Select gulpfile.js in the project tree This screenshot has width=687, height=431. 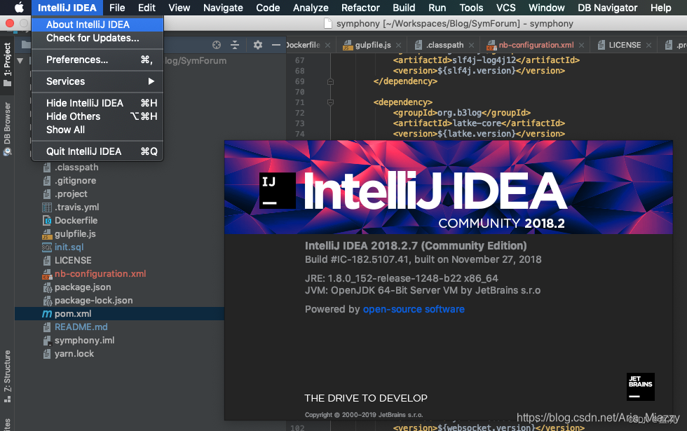[x=75, y=234]
